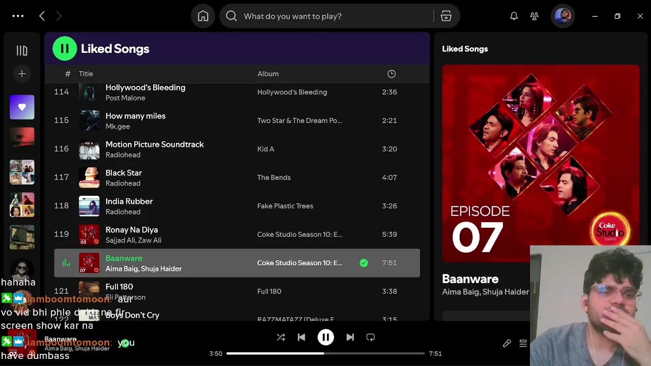This screenshot has width=651, height=366.
Task: Open The Bends album link
Action: click(274, 177)
